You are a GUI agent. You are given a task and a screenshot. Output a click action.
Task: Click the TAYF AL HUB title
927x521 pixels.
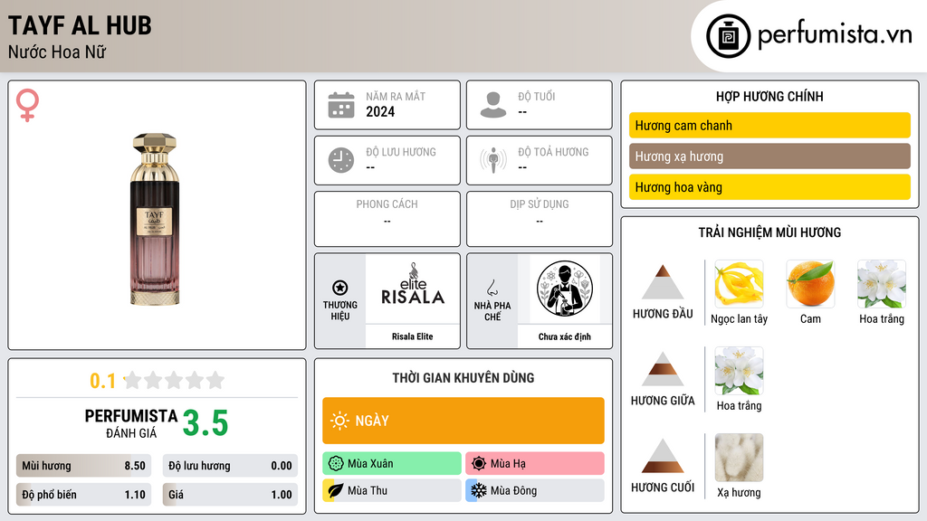click(x=80, y=25)
